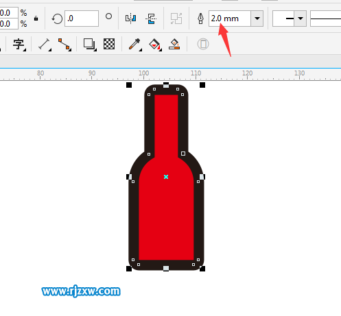Image resolution: width=341 pixels, height=316 pixels.
Task: Select the Interactive Fill tool
Action: (x=155, y=44)
